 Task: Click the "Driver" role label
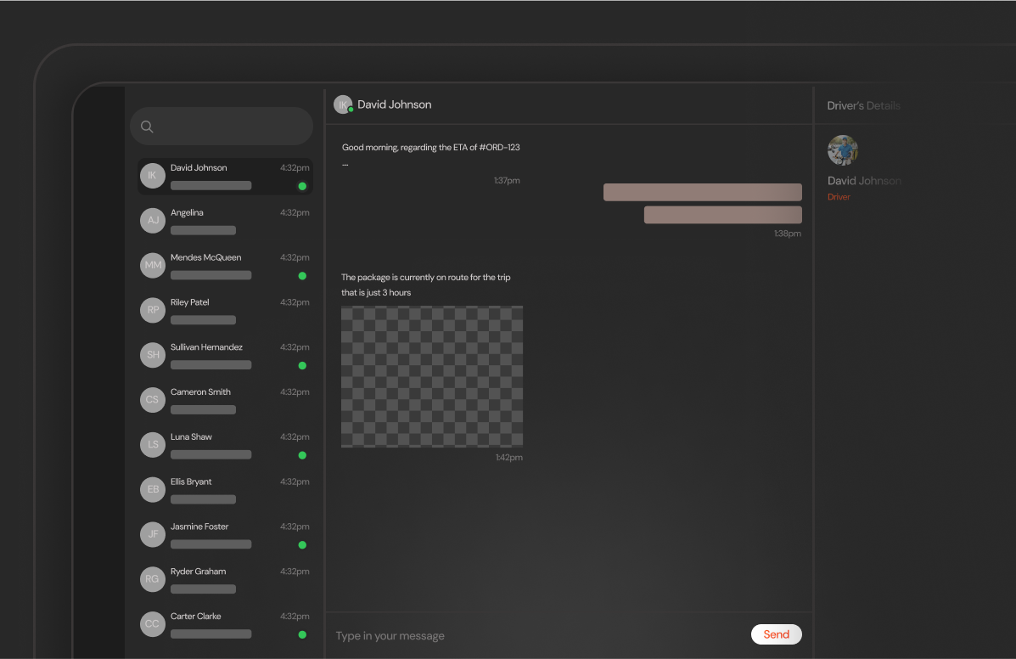839,197
